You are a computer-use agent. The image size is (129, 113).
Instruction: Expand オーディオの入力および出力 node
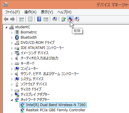[12, 59]
